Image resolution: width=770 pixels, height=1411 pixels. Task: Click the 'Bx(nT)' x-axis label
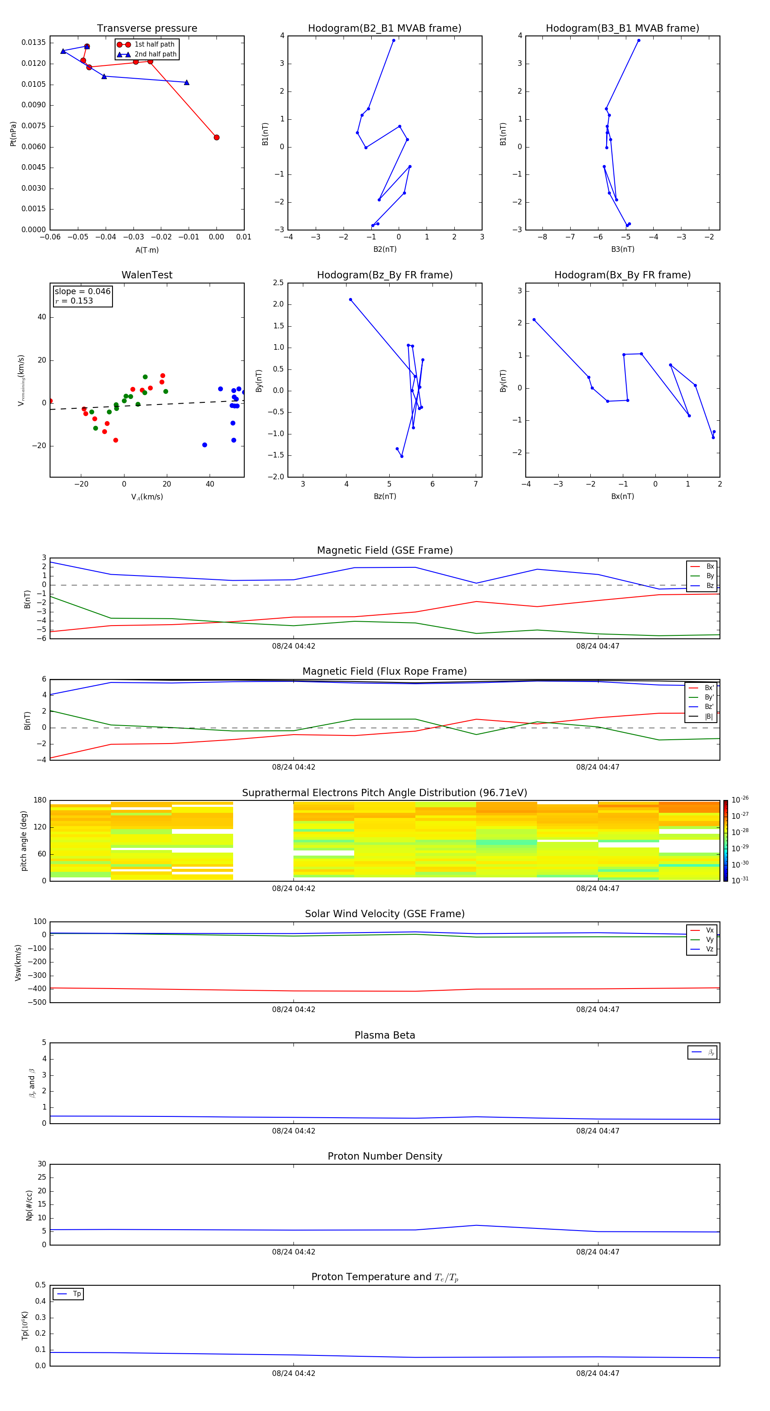tap(622, 496)
